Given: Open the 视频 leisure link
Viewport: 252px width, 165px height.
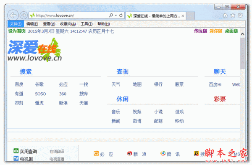Looking at the screenshot, I should click(x=137, y=112).
